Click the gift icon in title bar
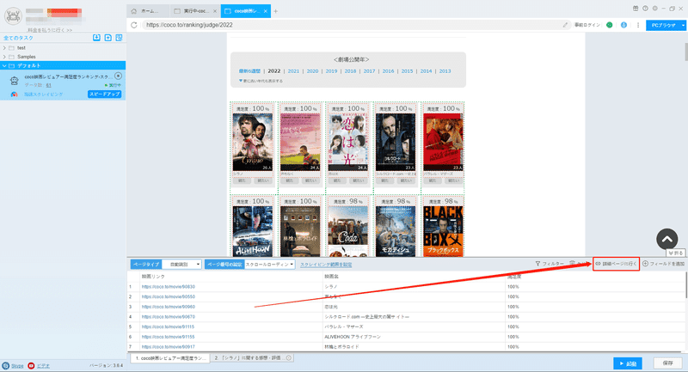The image size is (688, 372). (x=636, y=9)
